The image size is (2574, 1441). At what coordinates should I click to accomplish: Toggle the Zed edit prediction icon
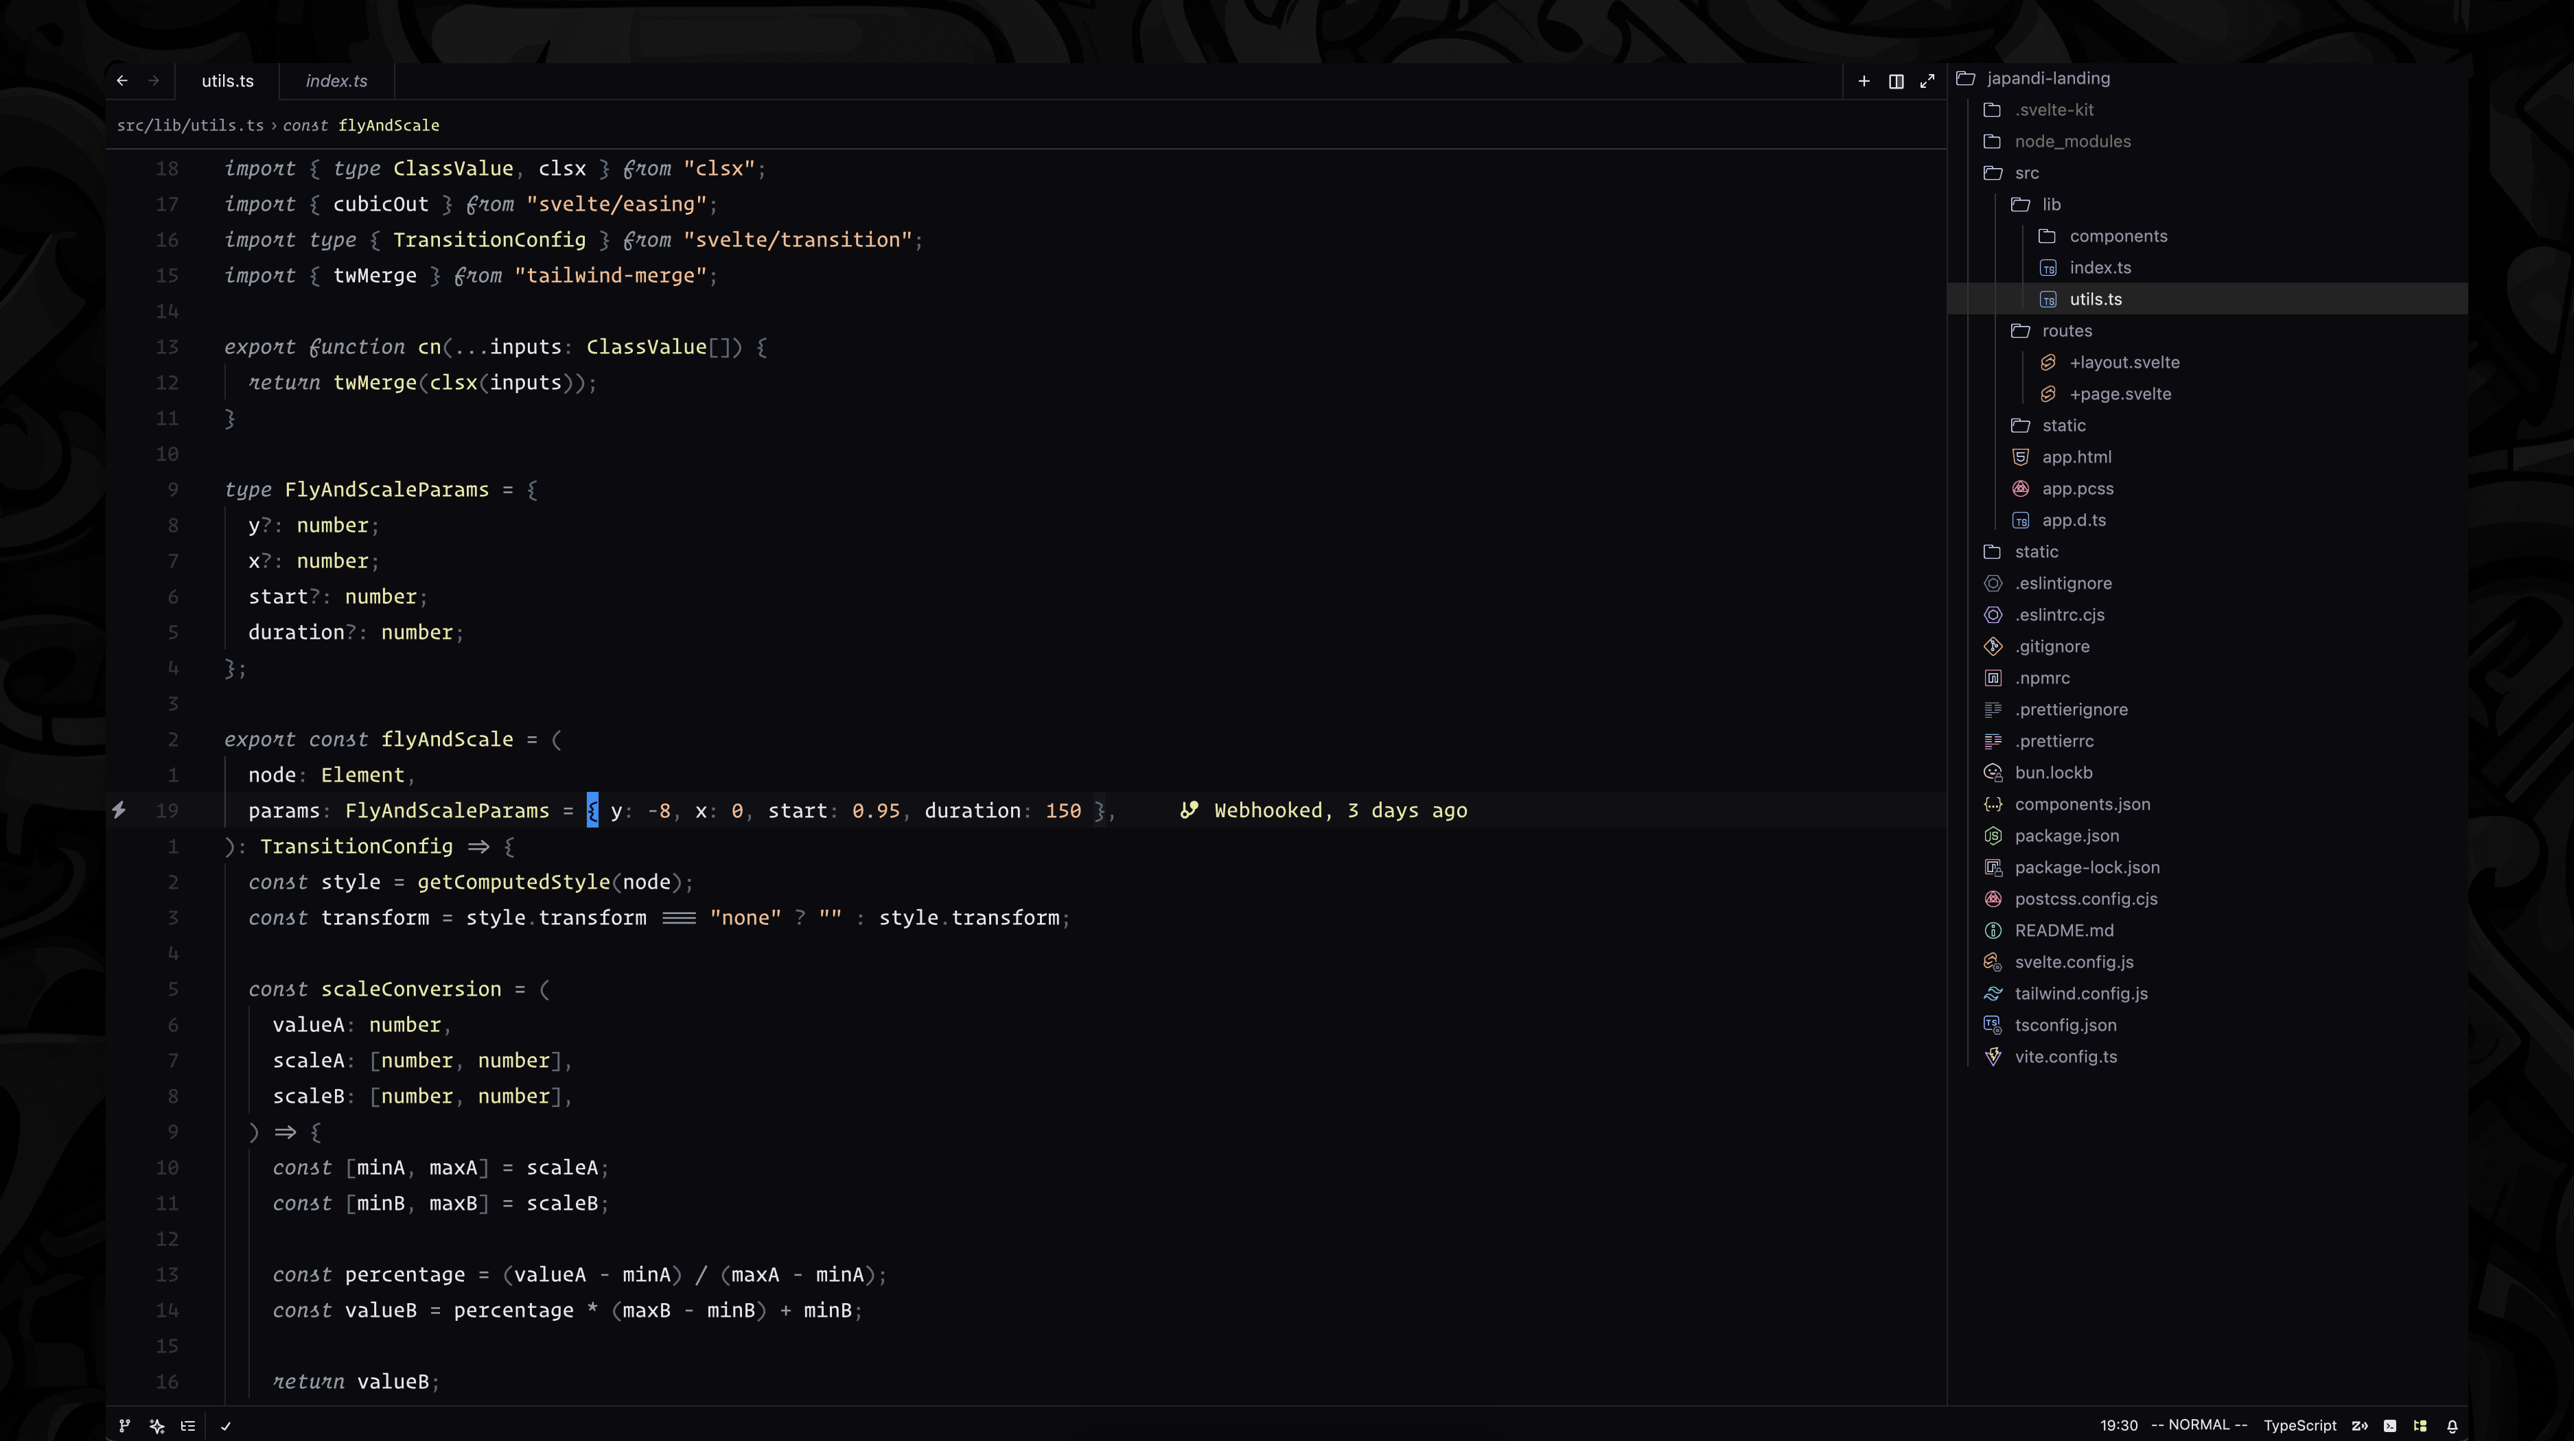[x=2359, y=1426]
